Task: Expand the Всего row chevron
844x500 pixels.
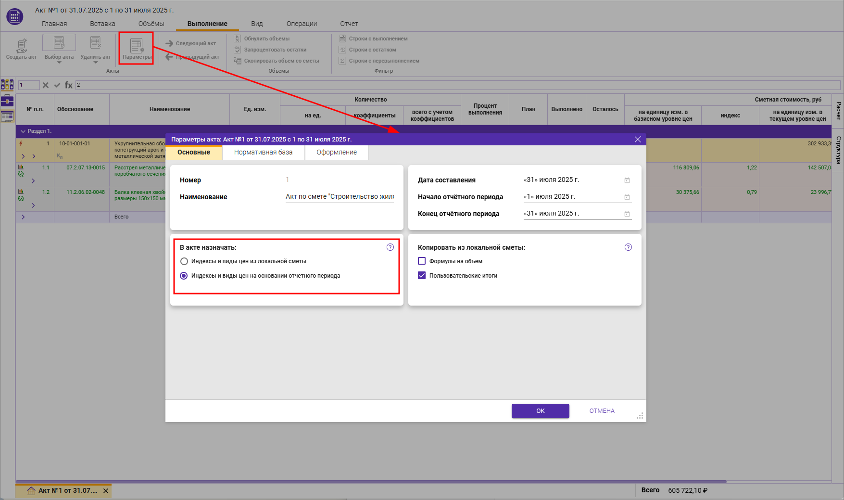Action: pyautogui.click(x=23, y=217)
